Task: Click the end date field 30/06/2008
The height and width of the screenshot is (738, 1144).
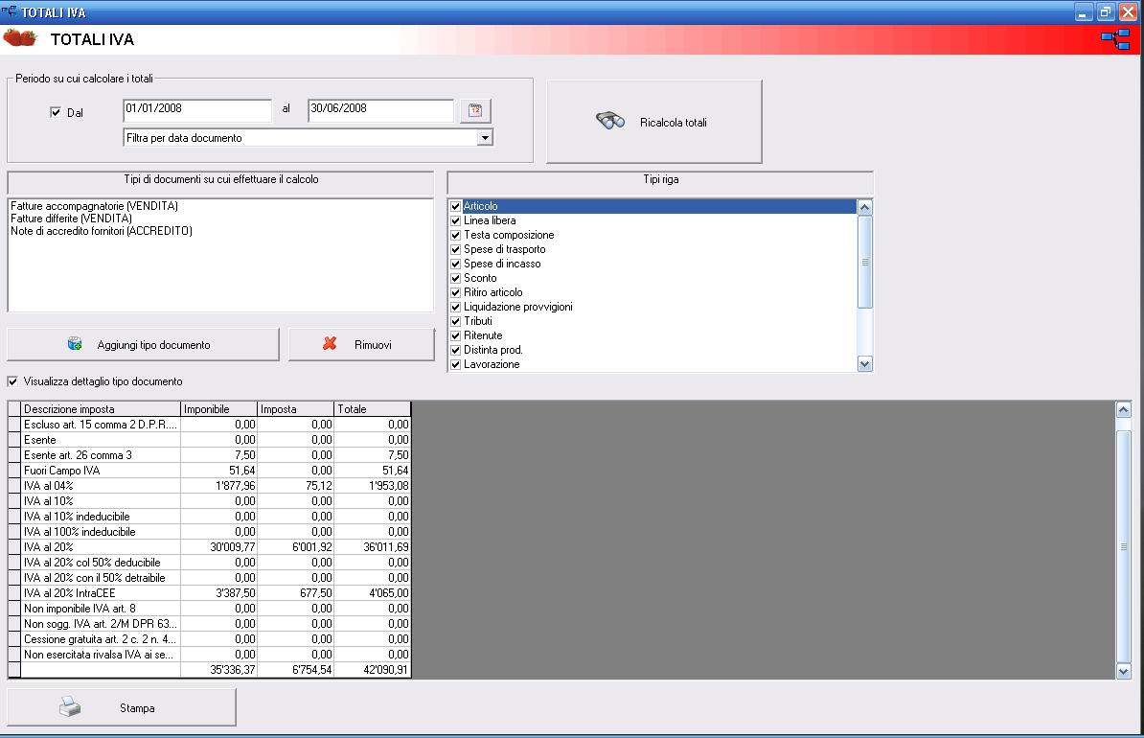Action: point(380,110)
